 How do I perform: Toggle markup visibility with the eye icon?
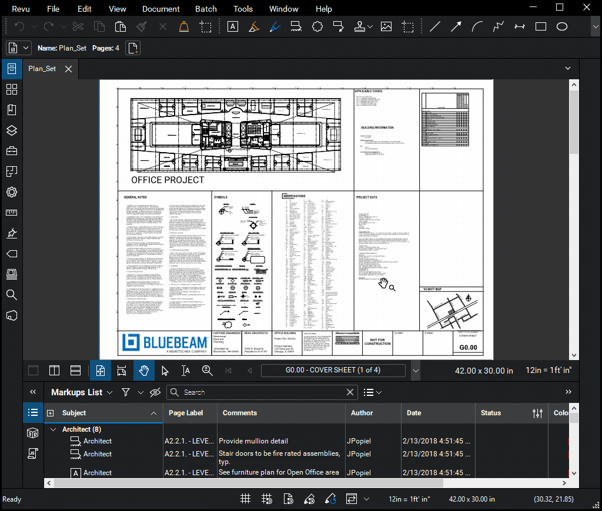pos(155,392)
